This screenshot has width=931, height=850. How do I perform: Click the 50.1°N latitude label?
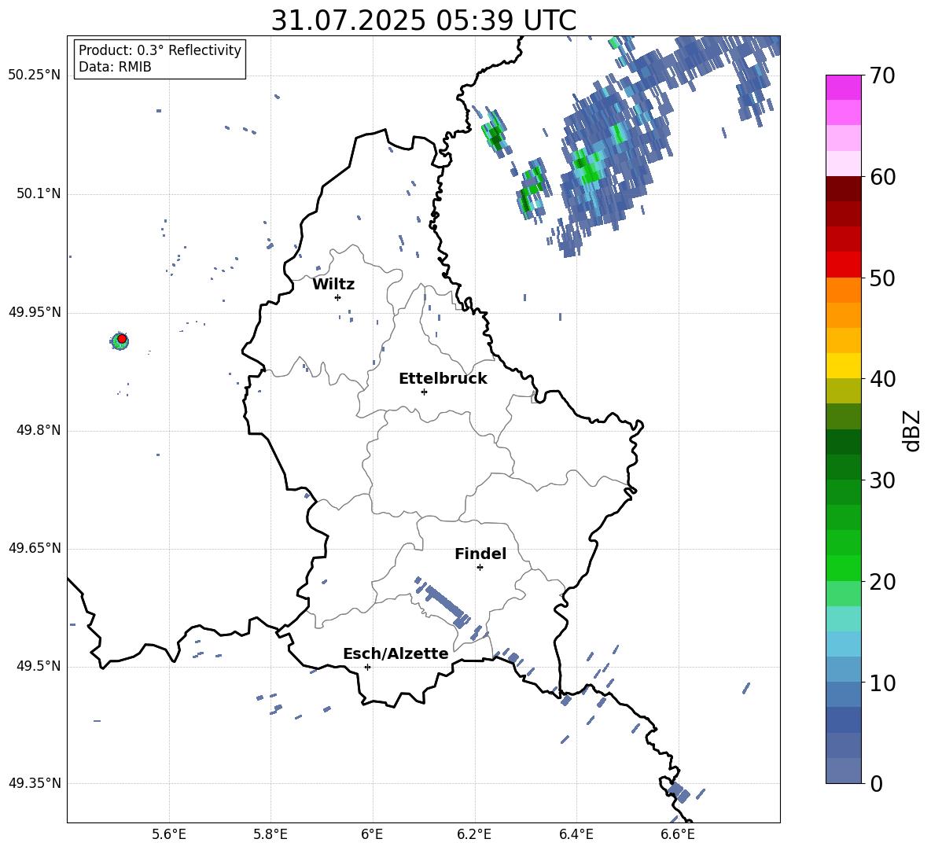click(39, 194)
